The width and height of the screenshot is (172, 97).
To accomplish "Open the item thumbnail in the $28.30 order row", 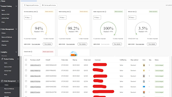I will 144,65.
